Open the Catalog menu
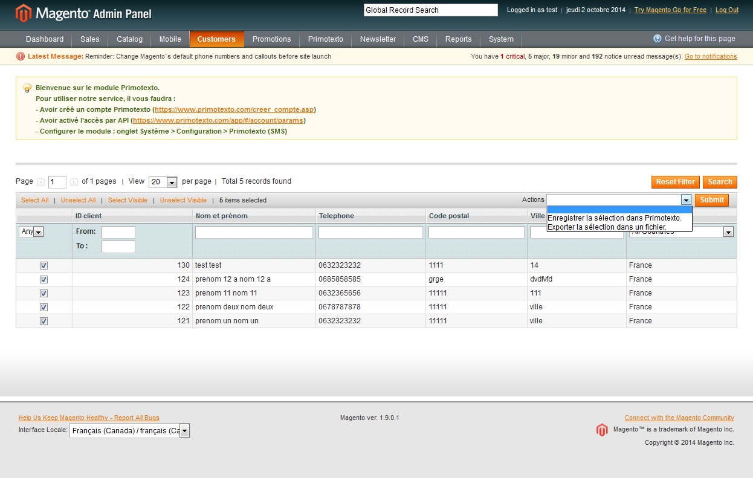This screenshot has height=478, width=753. click(129, 39)
